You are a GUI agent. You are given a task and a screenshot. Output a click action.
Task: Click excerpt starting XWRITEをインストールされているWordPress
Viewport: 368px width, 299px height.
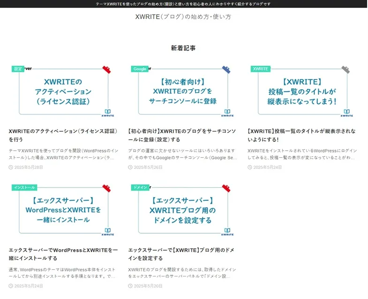302,154
